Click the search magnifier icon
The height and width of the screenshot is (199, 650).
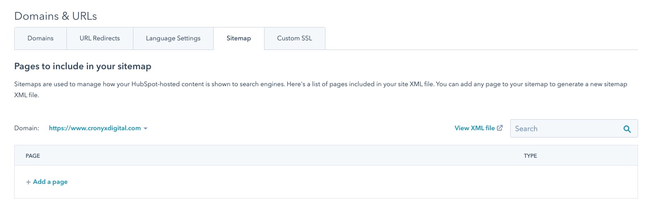(627, 129)
